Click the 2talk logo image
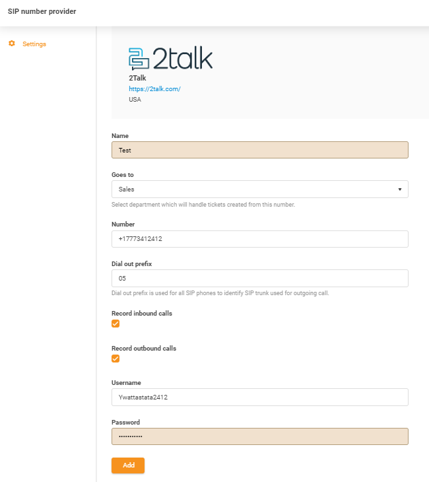Viewport: 429px width, 482px height. tap(170, 59)
